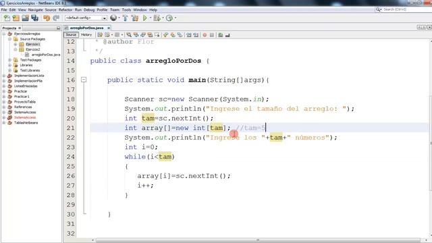Select the ProyectoTabla project
The image size is (432, 243).
25,102
